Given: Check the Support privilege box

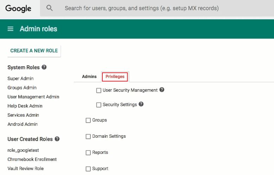Looking at the screenshot, I should click(x=88, y=169).
